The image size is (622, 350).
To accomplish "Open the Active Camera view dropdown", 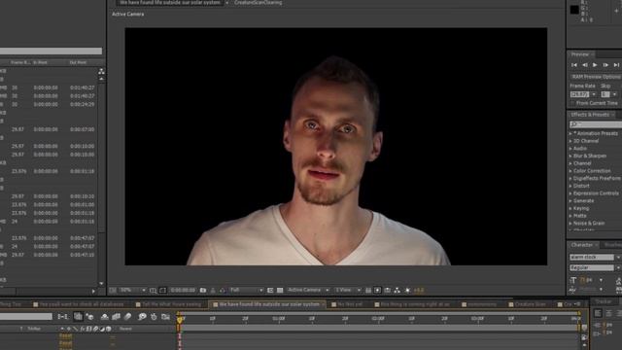I will click(308, 291).
